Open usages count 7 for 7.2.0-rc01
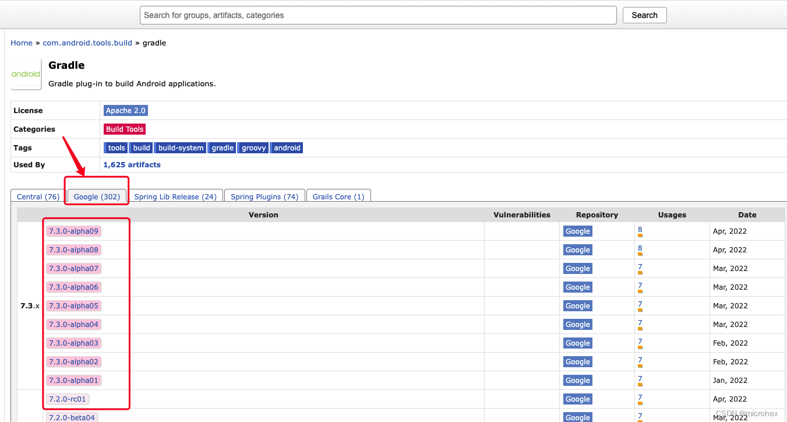This screenshot has height=422, width=787. click(640, 398)
